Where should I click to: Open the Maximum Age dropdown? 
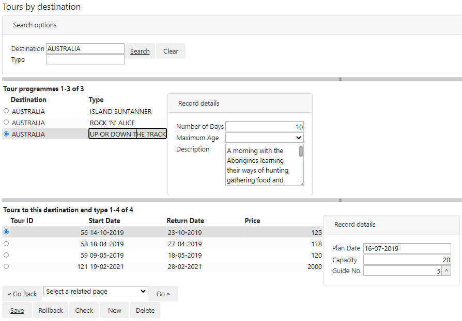[264, 138]
